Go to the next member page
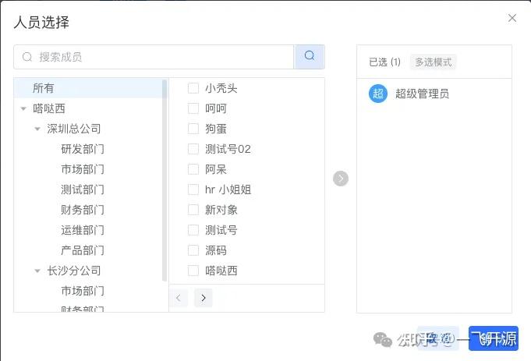 (x=204, y=298)
